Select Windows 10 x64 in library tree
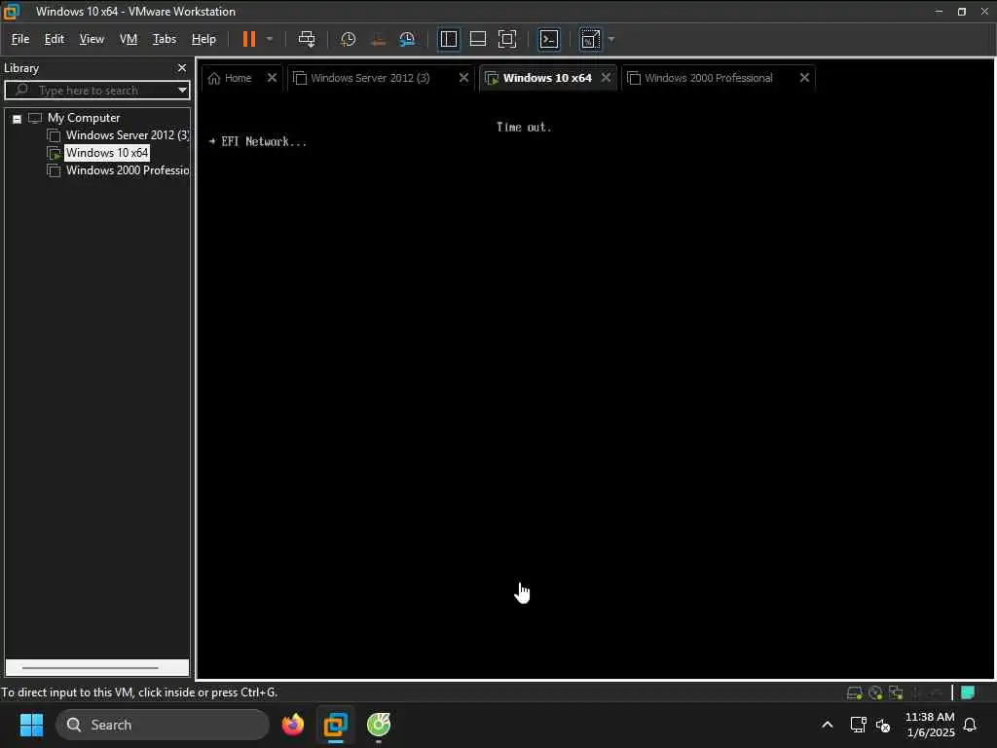 point(107,153)
